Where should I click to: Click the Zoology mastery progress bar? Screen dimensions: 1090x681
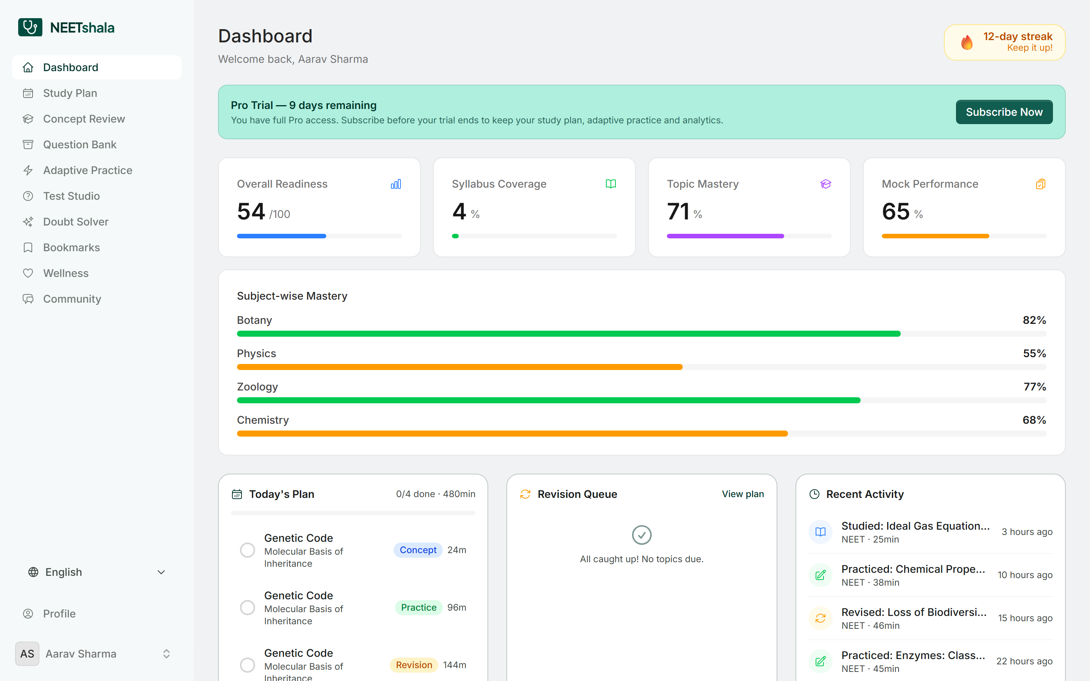(642, 400)
